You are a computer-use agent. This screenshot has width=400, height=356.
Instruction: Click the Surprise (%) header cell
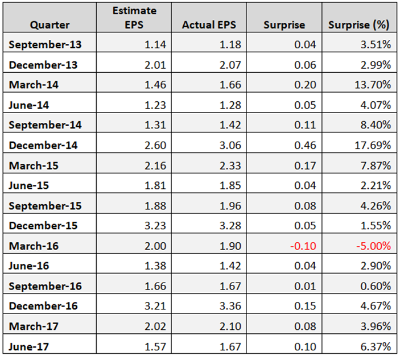359,18
